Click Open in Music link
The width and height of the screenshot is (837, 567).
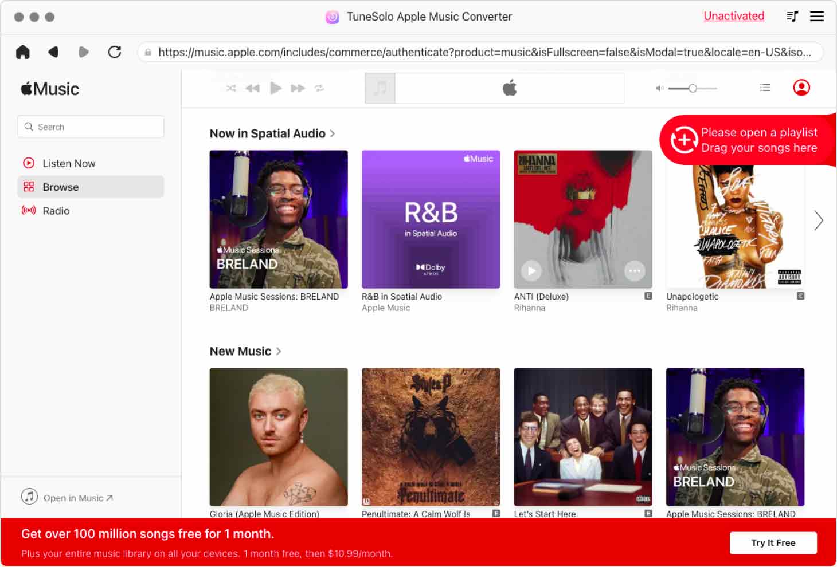click(x=67, y=497)
